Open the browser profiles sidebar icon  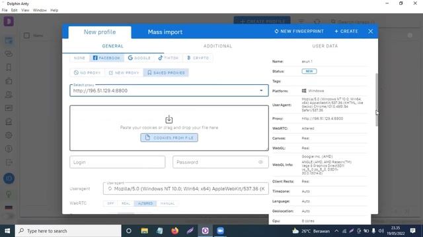click(9, 41)
